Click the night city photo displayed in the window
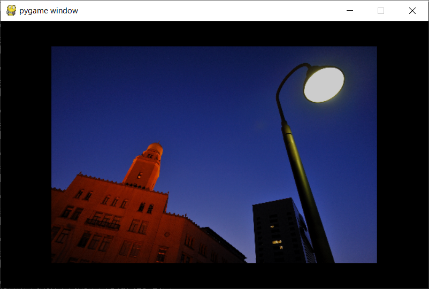Screen dimensions: 429x289 click(x=214, y=155)
